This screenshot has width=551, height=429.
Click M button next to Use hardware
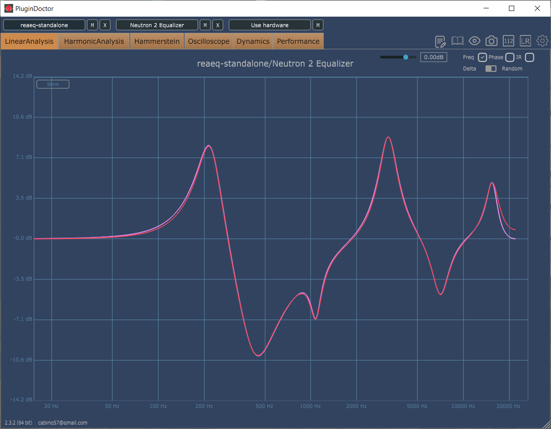pos(318,25)
